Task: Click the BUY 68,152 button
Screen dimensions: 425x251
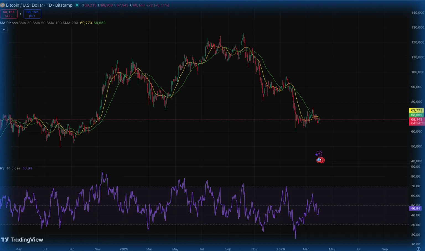Action: click(32, 14)
